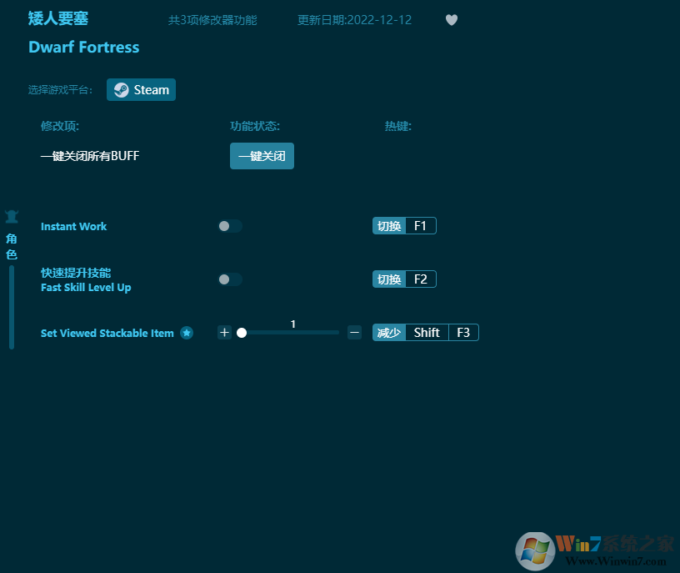This screenshot has width=680, height=573.
Task: Click the Instant Work label
Action: tap(73, 226)
